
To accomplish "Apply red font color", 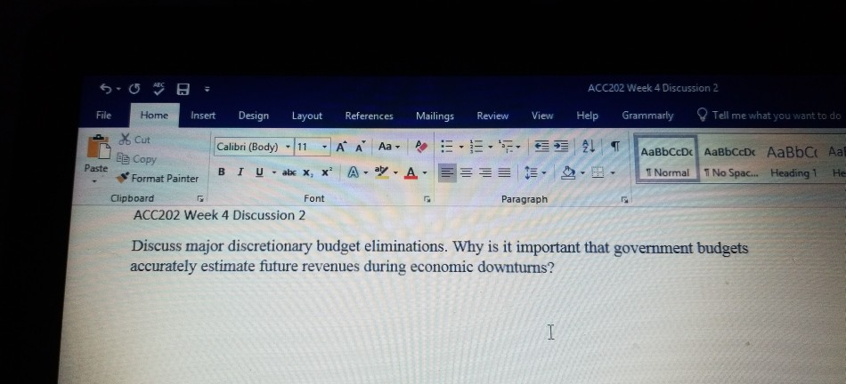I will (411, 172).
